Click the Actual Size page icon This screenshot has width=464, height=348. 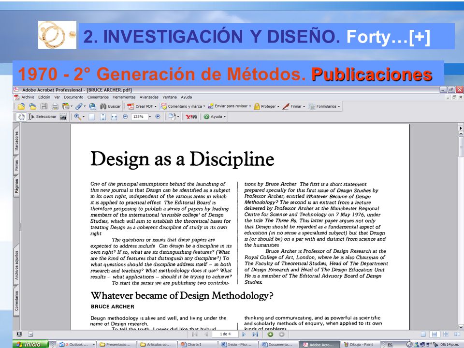click(92, 117)
